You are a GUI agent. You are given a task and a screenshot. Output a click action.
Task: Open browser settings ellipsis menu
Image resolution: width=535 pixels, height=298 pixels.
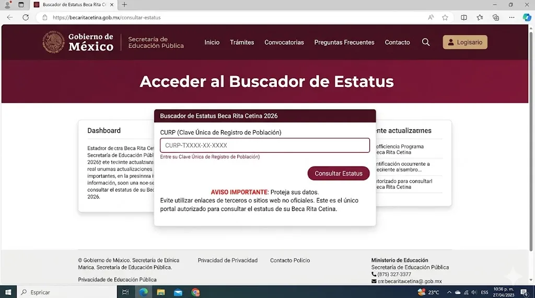[x=511, y=17]
